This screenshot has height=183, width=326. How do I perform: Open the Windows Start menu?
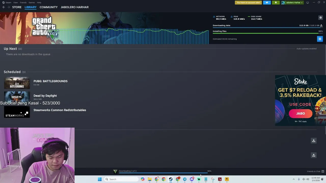pyautogui.click(x=100, y=179)
